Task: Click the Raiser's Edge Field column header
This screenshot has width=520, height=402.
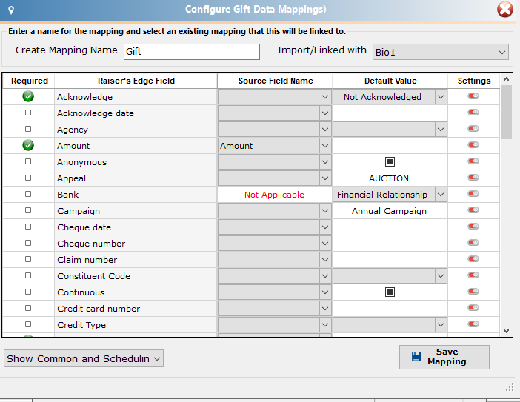Action: [136, 81]
